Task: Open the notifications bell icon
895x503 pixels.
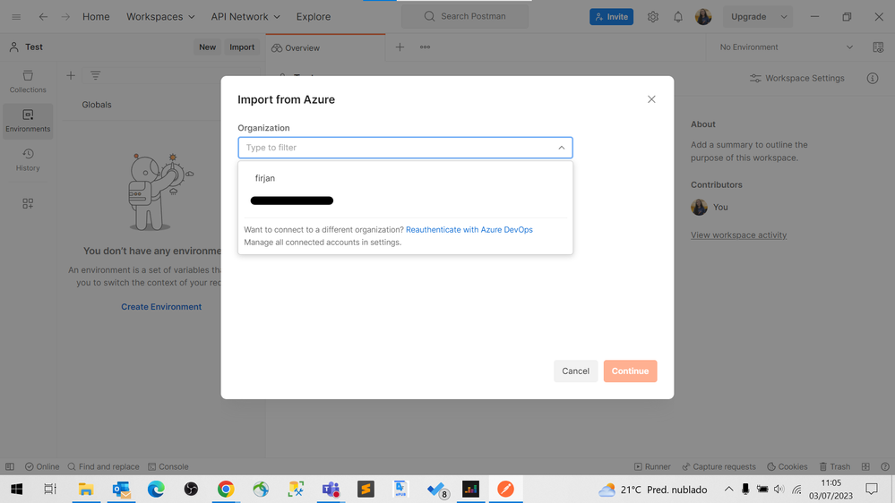Action: pos(678,16)
